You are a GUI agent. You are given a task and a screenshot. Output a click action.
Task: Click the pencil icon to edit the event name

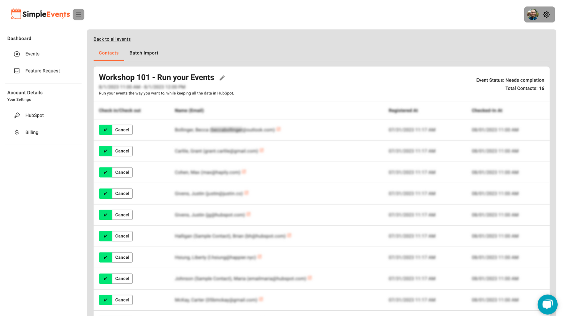(x=222, y=78)
